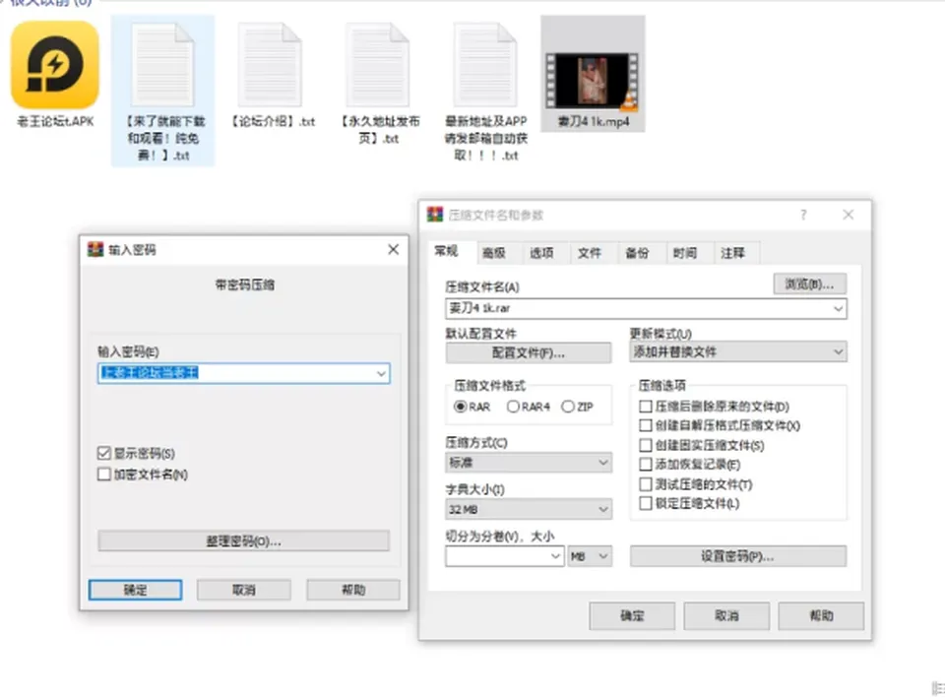Uncheck the 显示密码(S) checkbox

click(104, 453)
